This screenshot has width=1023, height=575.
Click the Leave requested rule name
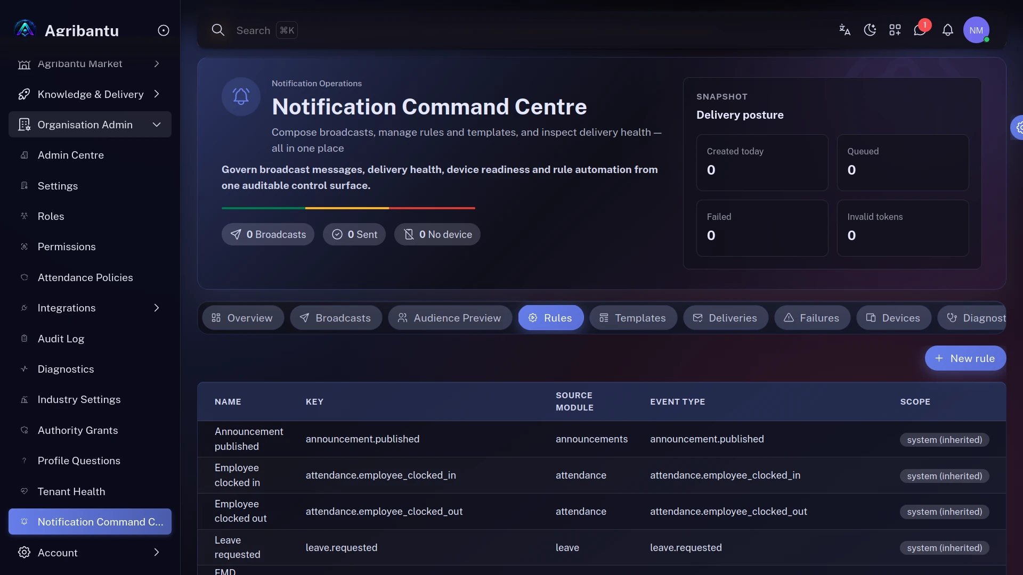point(237,547)
